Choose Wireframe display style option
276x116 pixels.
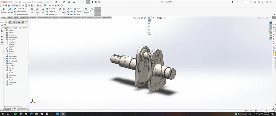[x=149, y=33]
